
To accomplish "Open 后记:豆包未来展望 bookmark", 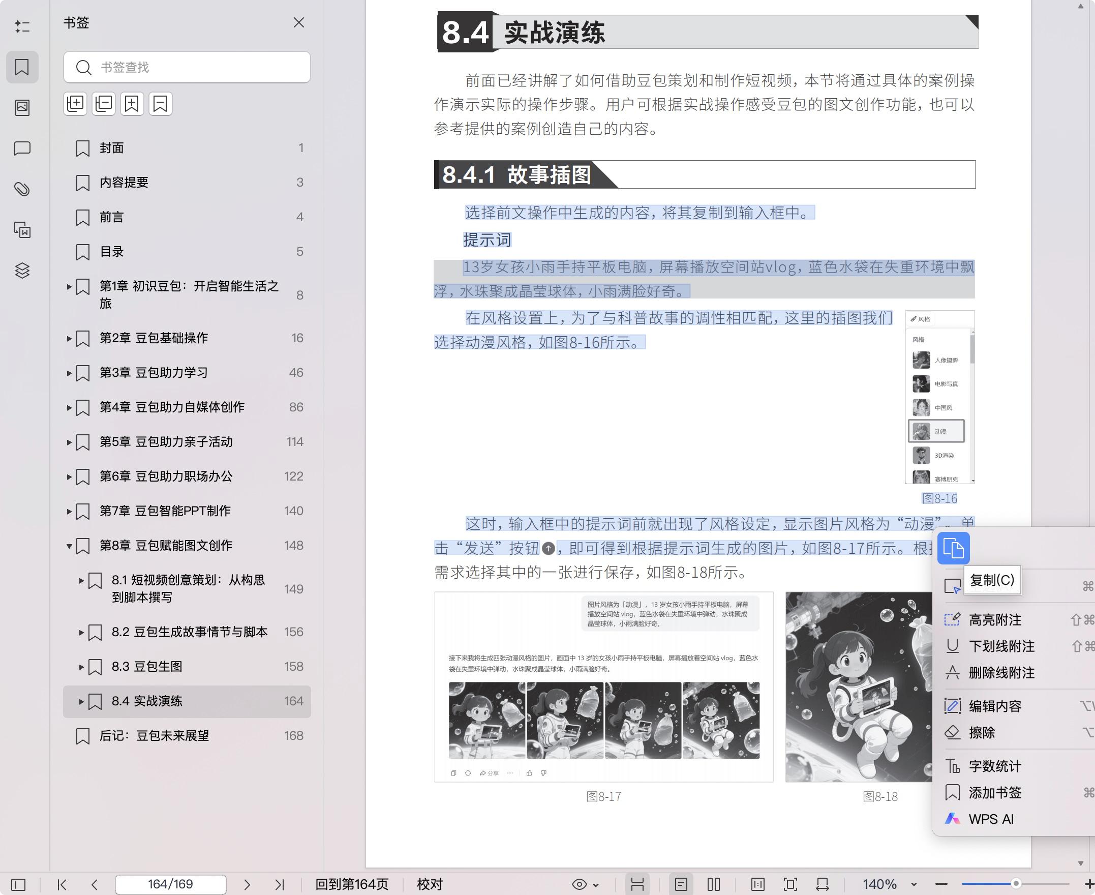I will click(x=187, y=736).
